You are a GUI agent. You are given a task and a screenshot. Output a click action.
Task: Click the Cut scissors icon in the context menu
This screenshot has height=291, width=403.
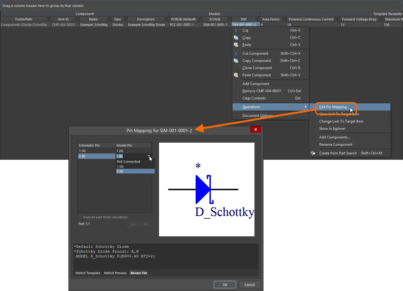(236, 30)
